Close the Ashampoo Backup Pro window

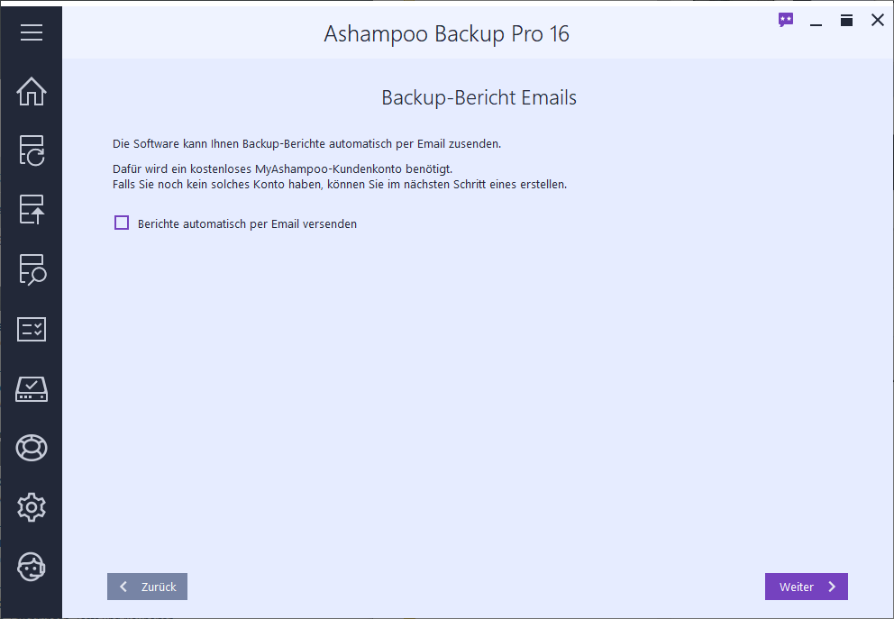[878, 21]
